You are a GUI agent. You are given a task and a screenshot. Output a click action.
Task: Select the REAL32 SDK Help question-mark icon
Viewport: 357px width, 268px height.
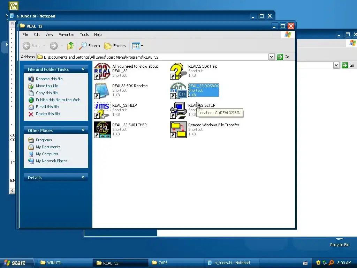[178, 71]
